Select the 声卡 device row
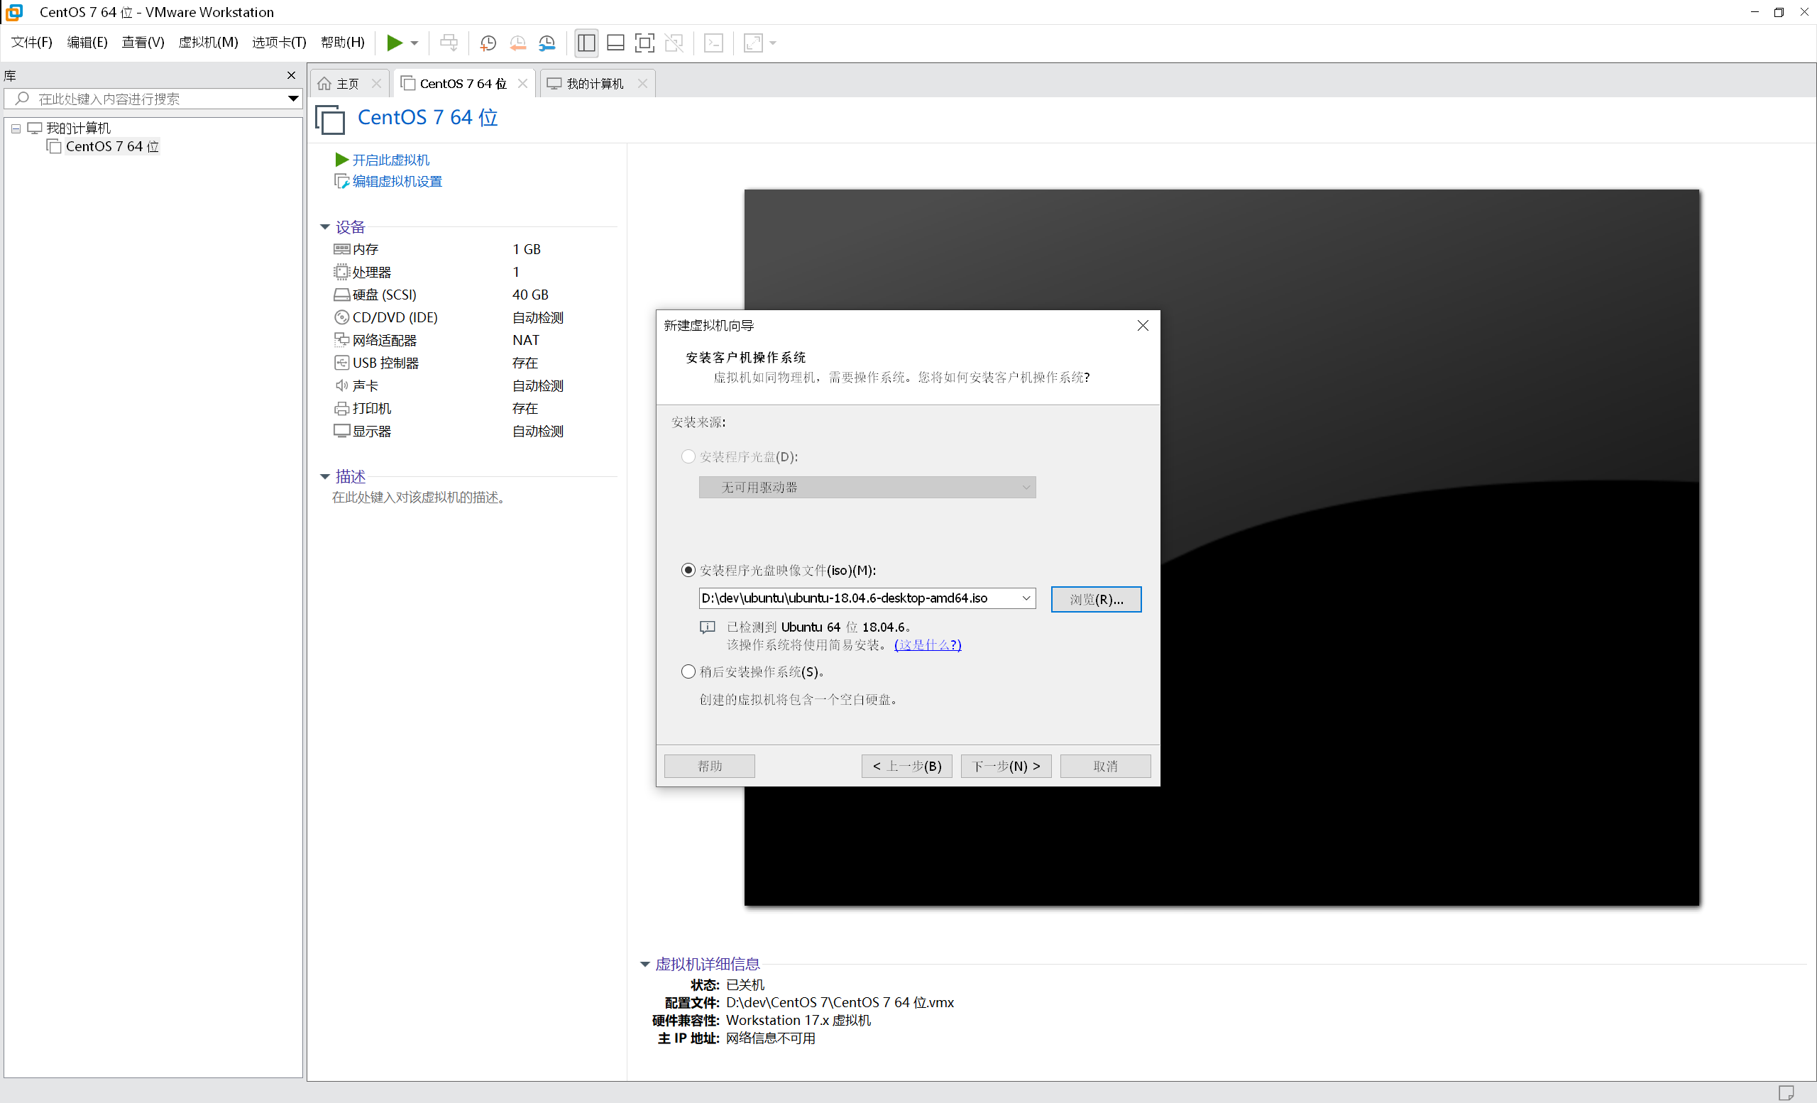1817x1103 pixels. (473, 385)
